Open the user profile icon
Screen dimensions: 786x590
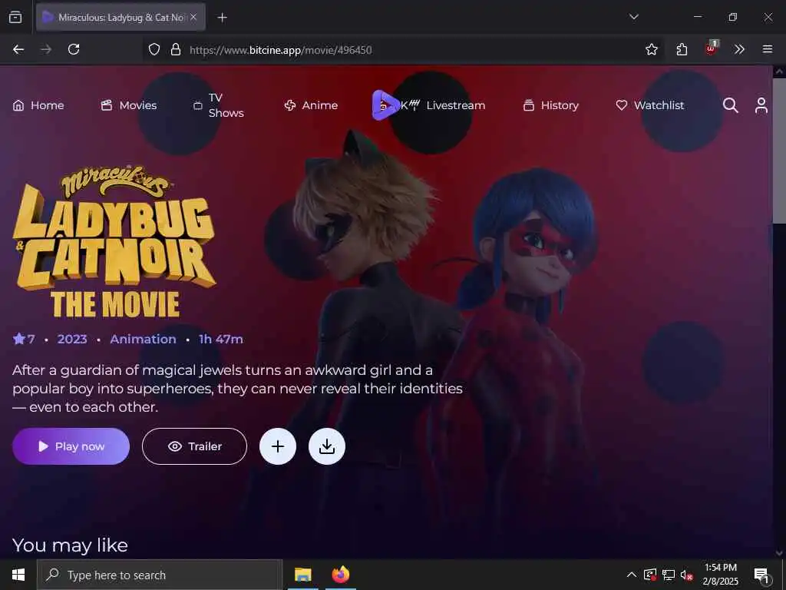(761, 105)
